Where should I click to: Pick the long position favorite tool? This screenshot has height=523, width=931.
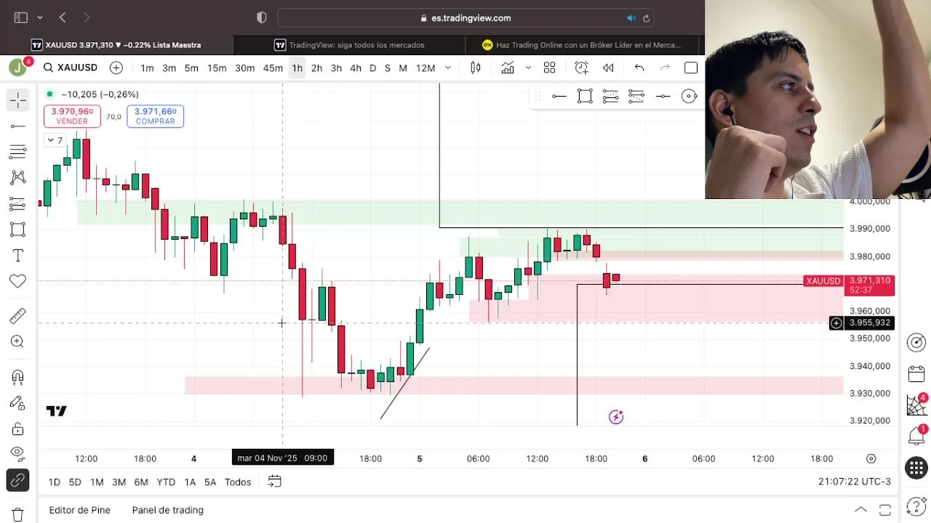click(610, 97)
